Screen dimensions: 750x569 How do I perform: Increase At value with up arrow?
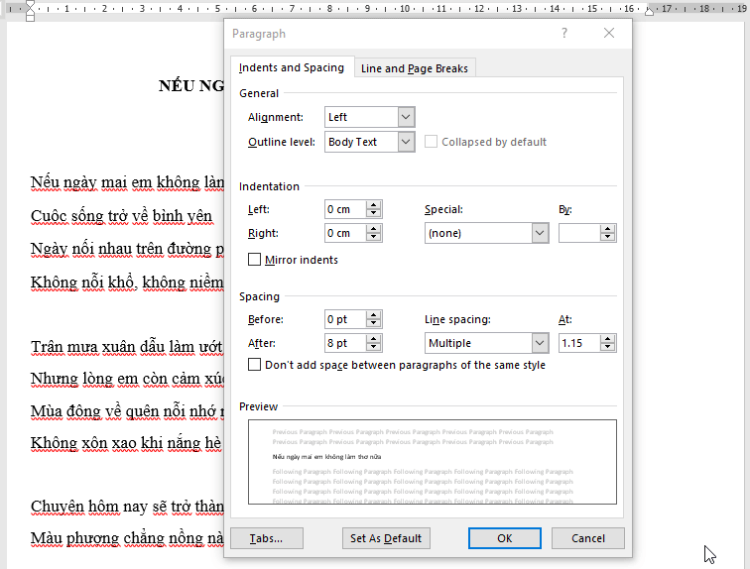point(608,339)
